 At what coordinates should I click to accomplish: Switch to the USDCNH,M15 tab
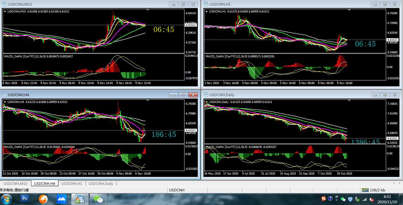(16, 183)
